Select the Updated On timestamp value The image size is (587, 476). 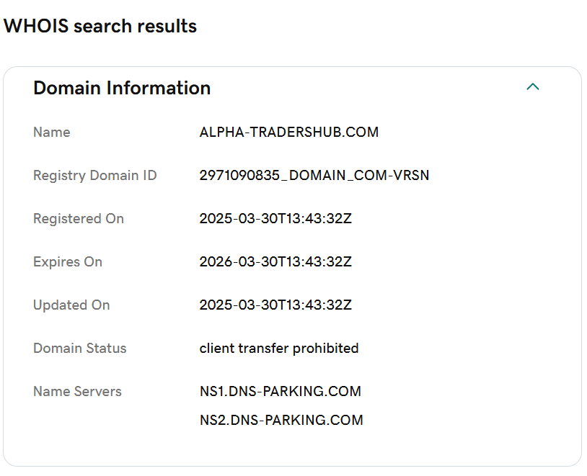pos(275,305)
